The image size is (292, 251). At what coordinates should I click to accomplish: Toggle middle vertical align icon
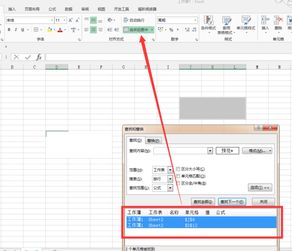coord(93,20)
